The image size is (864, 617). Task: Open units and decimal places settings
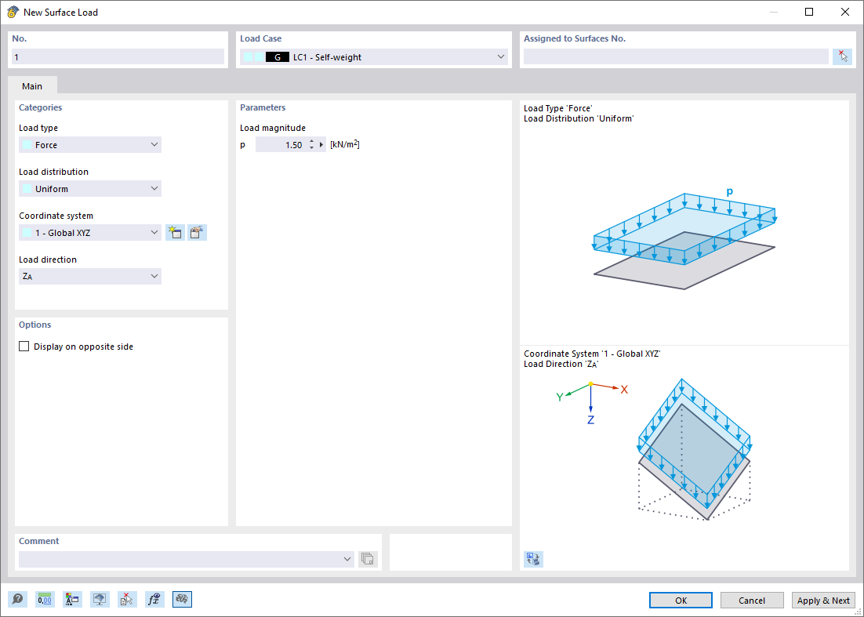[45, 600]
